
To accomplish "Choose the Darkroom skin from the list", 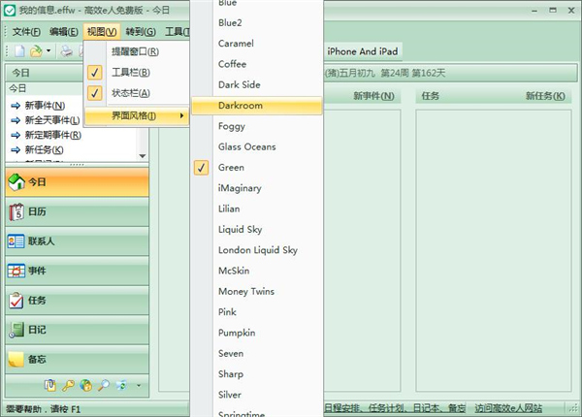I will tap(240, 106).
